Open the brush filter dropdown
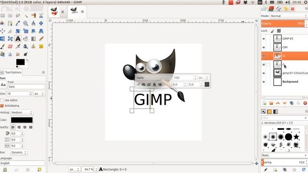 [284, 118]
